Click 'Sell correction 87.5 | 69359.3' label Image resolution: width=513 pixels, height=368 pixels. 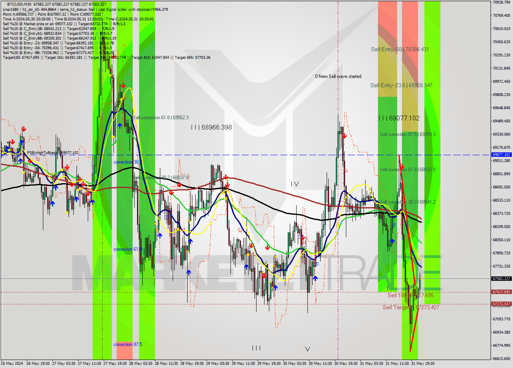pos(408,134)
